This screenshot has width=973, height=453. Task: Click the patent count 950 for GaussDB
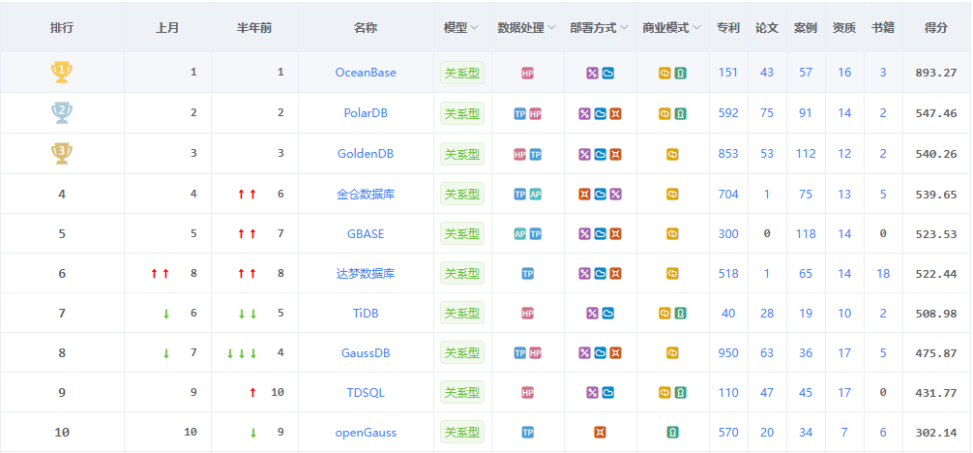tap(728, 353)
